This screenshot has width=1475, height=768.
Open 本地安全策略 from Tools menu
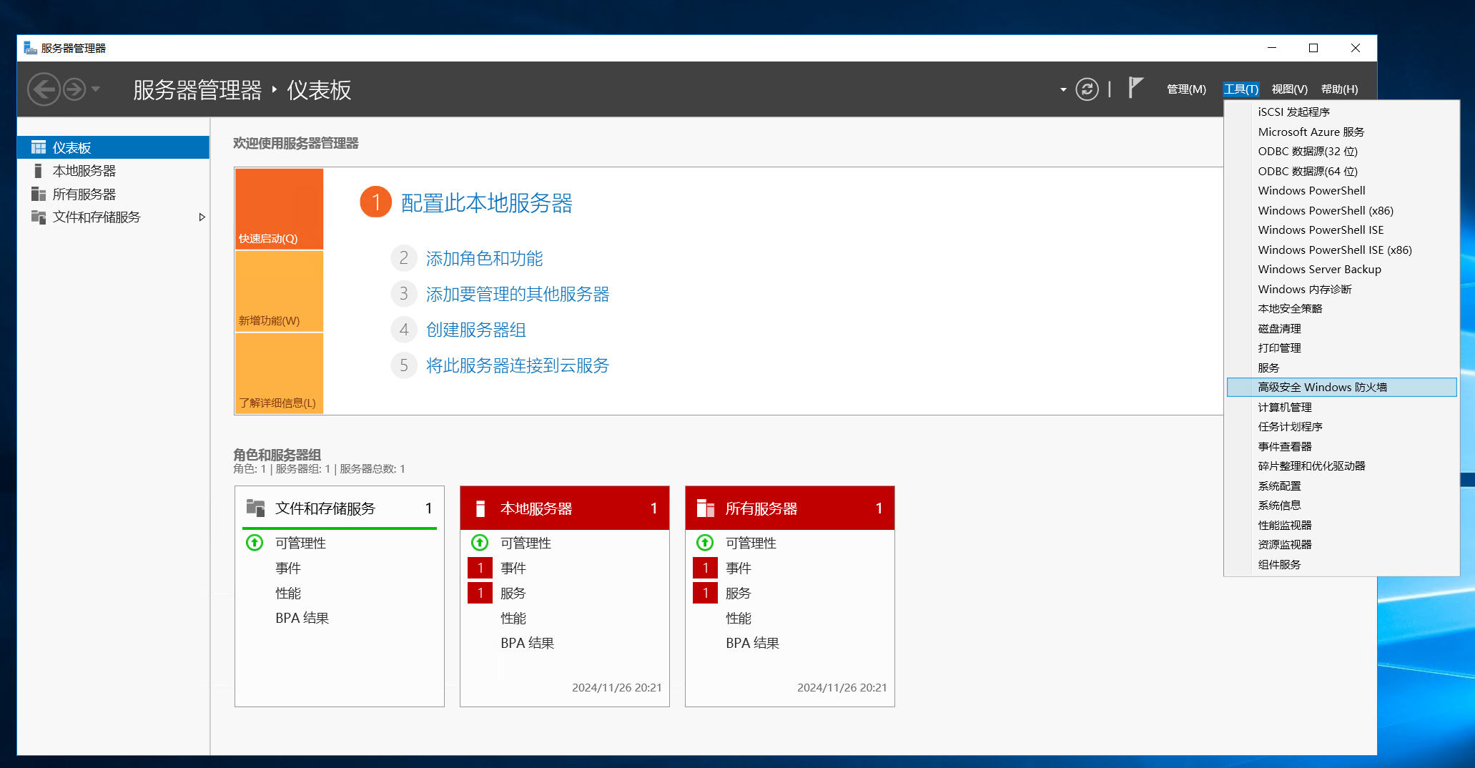coord(1342,309)
